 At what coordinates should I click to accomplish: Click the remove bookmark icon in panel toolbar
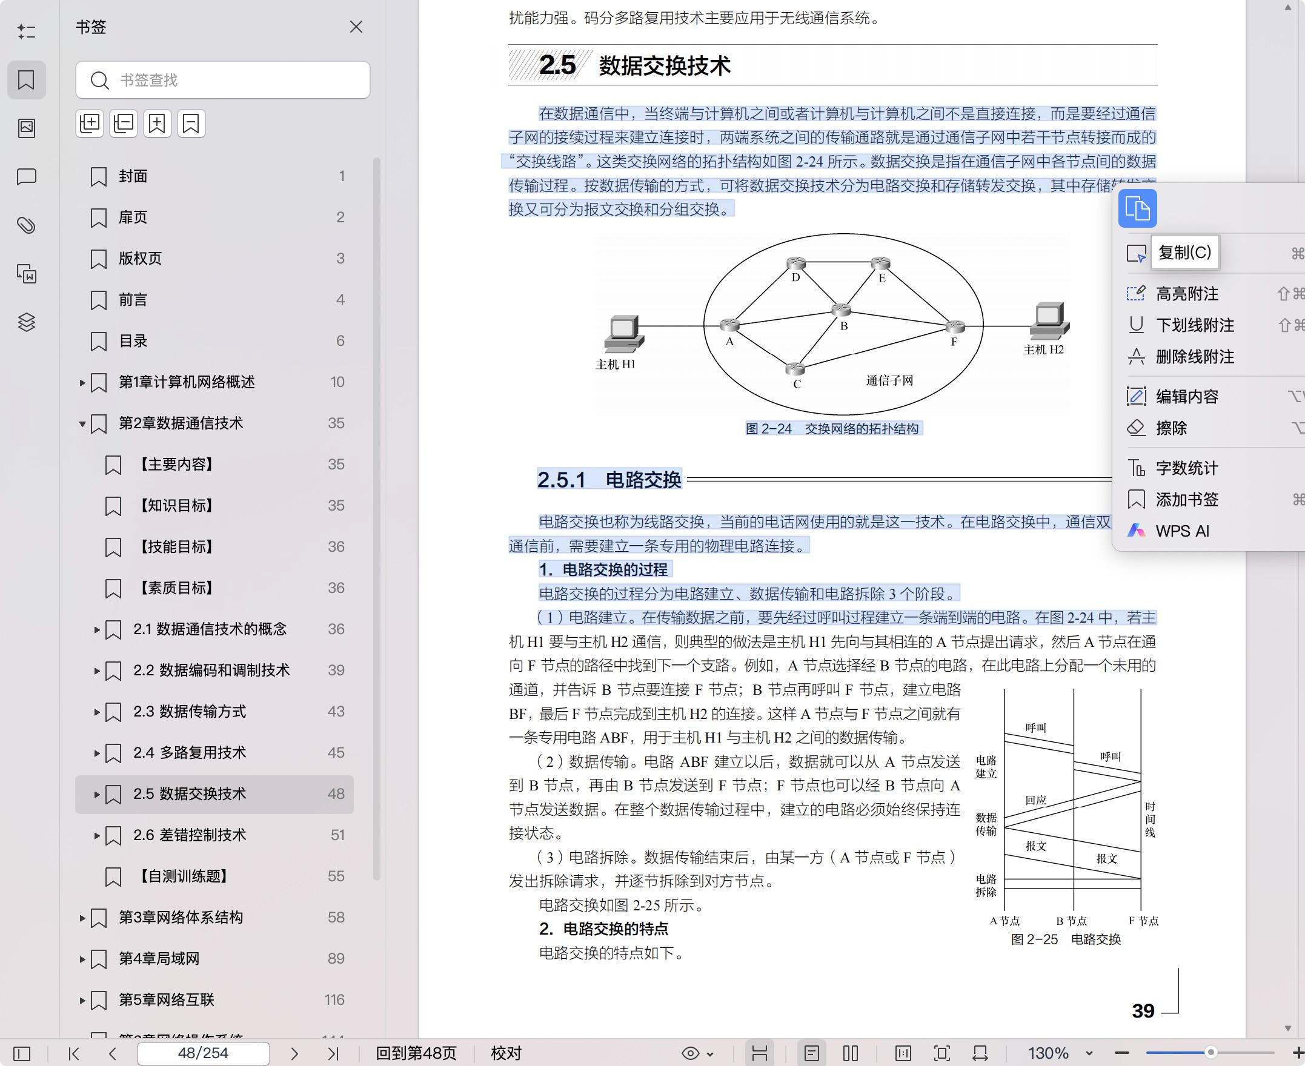coord(191,124)
